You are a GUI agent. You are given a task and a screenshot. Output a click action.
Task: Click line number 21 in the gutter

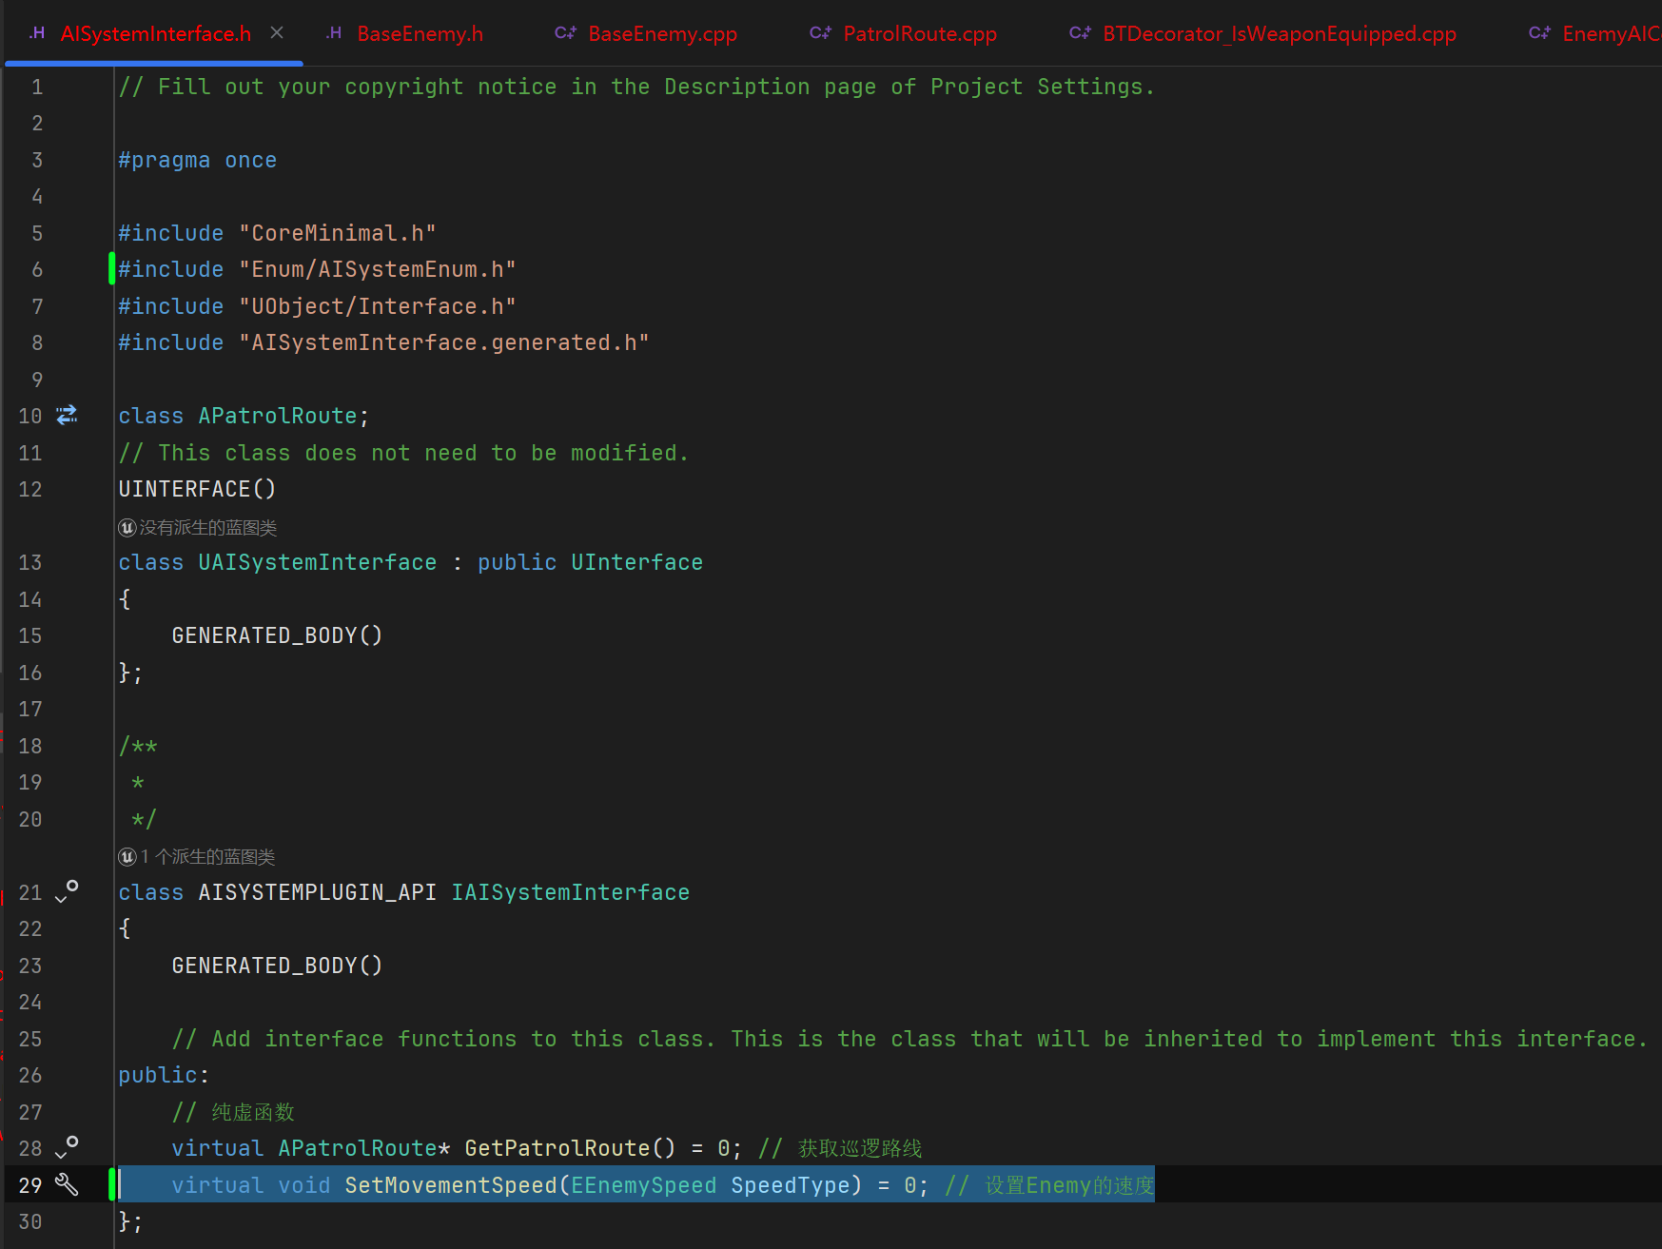[30, 892]
